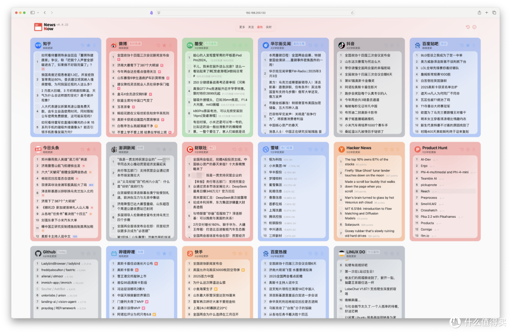Click the purple extension icon in toolbar
Screen dimensions: 511x333
pos(151,13)
